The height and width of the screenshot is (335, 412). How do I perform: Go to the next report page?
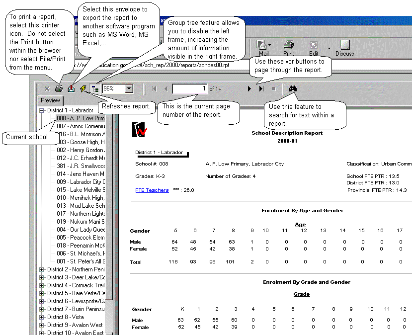249,88
